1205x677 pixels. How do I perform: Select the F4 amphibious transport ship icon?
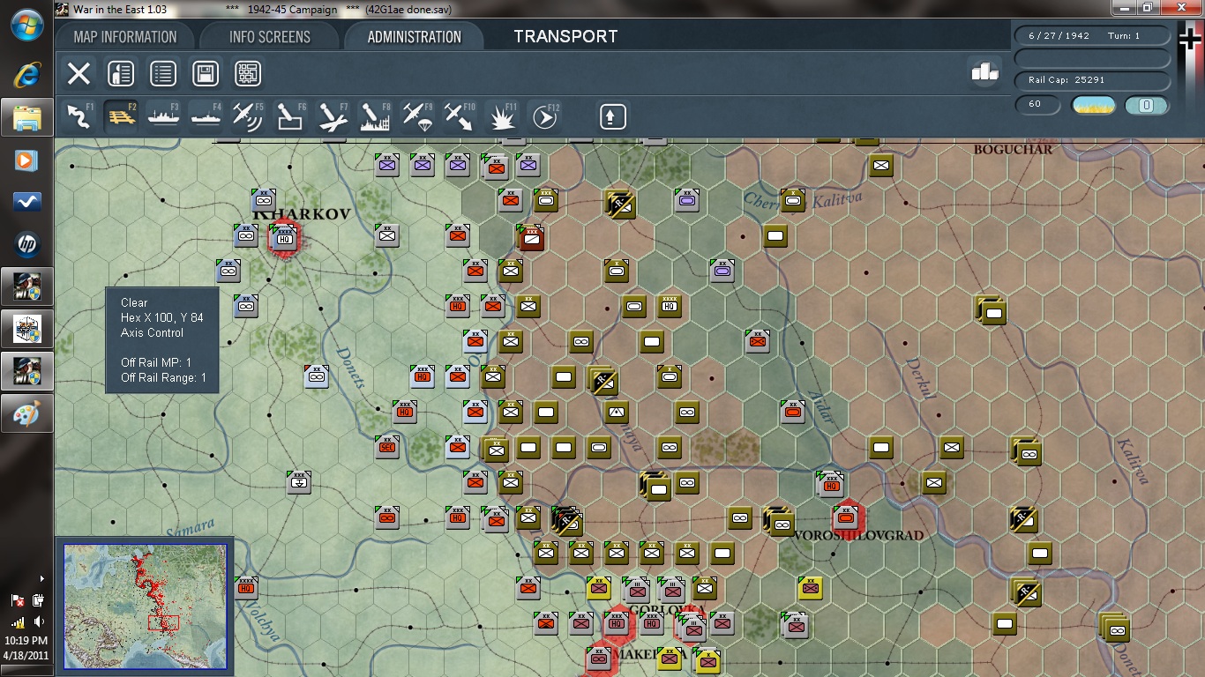(206, 115)
